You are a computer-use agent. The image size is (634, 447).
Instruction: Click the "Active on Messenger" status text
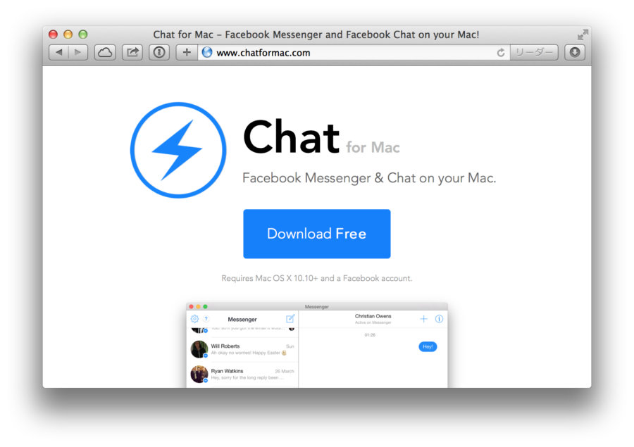tap(373, 322)
